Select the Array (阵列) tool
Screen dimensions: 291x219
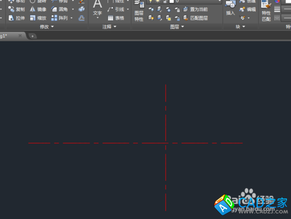tap(59, 18)
